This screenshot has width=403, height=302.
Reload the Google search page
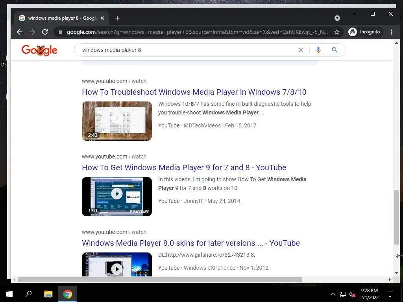pyautogui.click(x=45, y=32)
